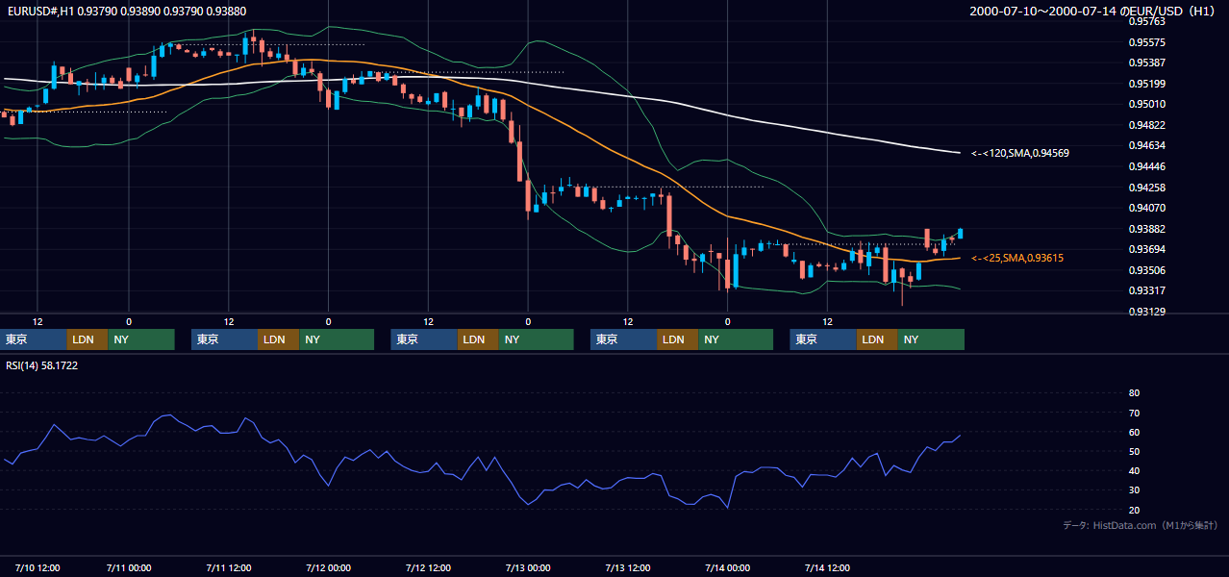Select the 7/14 00:00 time axis label

click(x=727, y=567)
